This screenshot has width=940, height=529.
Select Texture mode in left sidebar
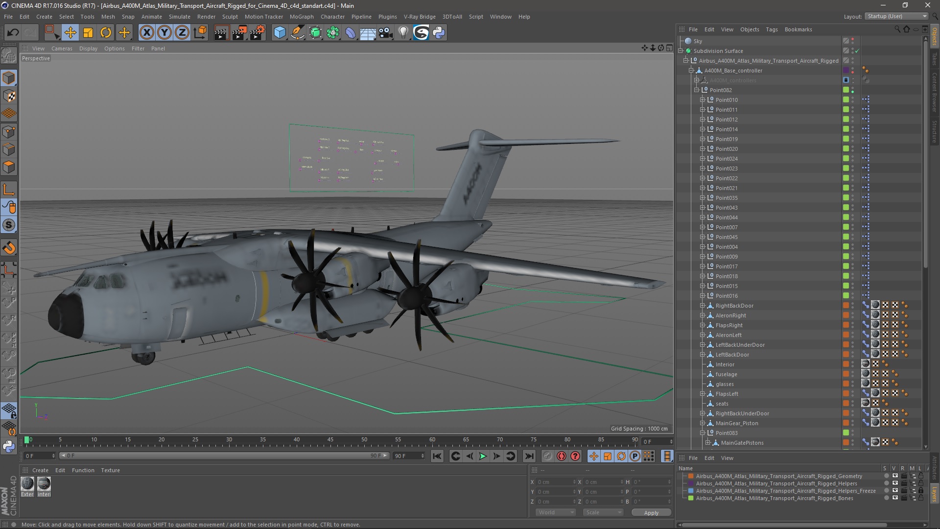pos(9,96)
